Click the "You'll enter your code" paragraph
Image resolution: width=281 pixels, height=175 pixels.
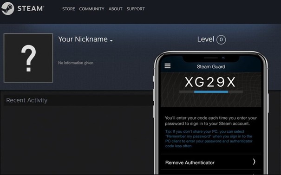point(211,121)
